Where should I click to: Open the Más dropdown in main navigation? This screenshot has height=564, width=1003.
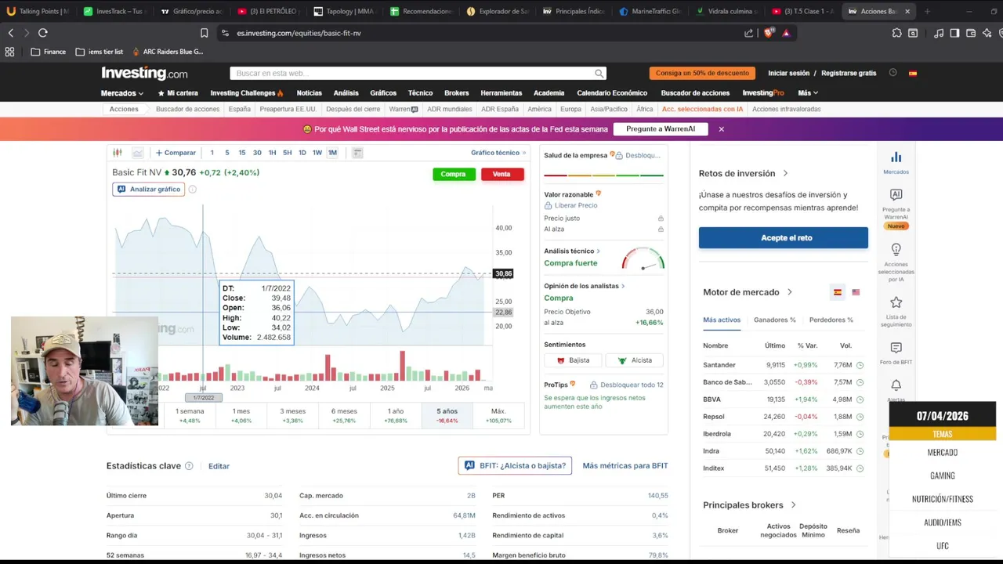[x=808, y=93]
